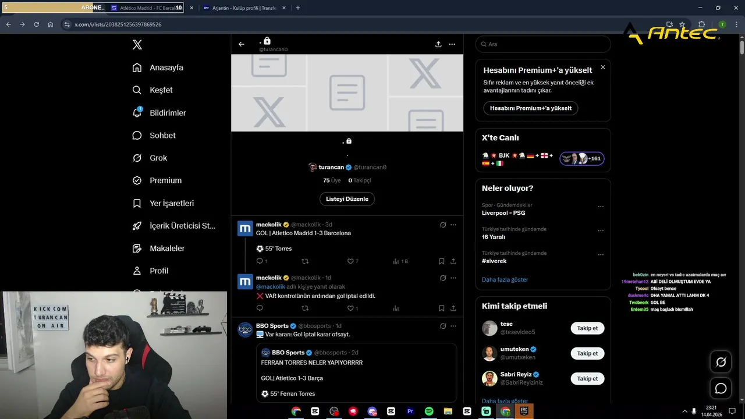This screenshot has width=745, height=419.
Task: Follow Sabri Reyiz with Takip et
Action: point(587,379)
